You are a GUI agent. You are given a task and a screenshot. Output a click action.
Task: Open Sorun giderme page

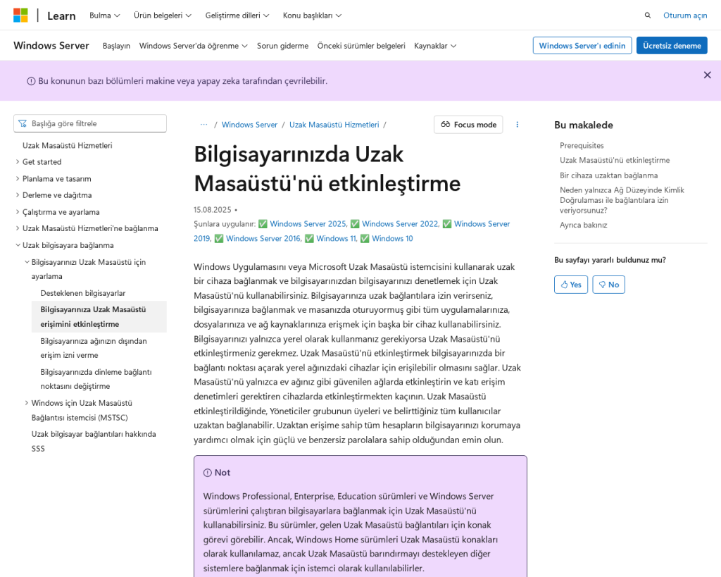(282, 46)
